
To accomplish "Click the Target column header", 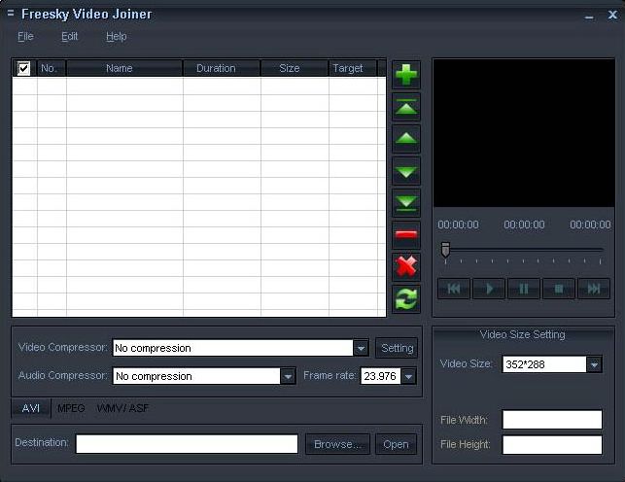I will tap(353, 68).
